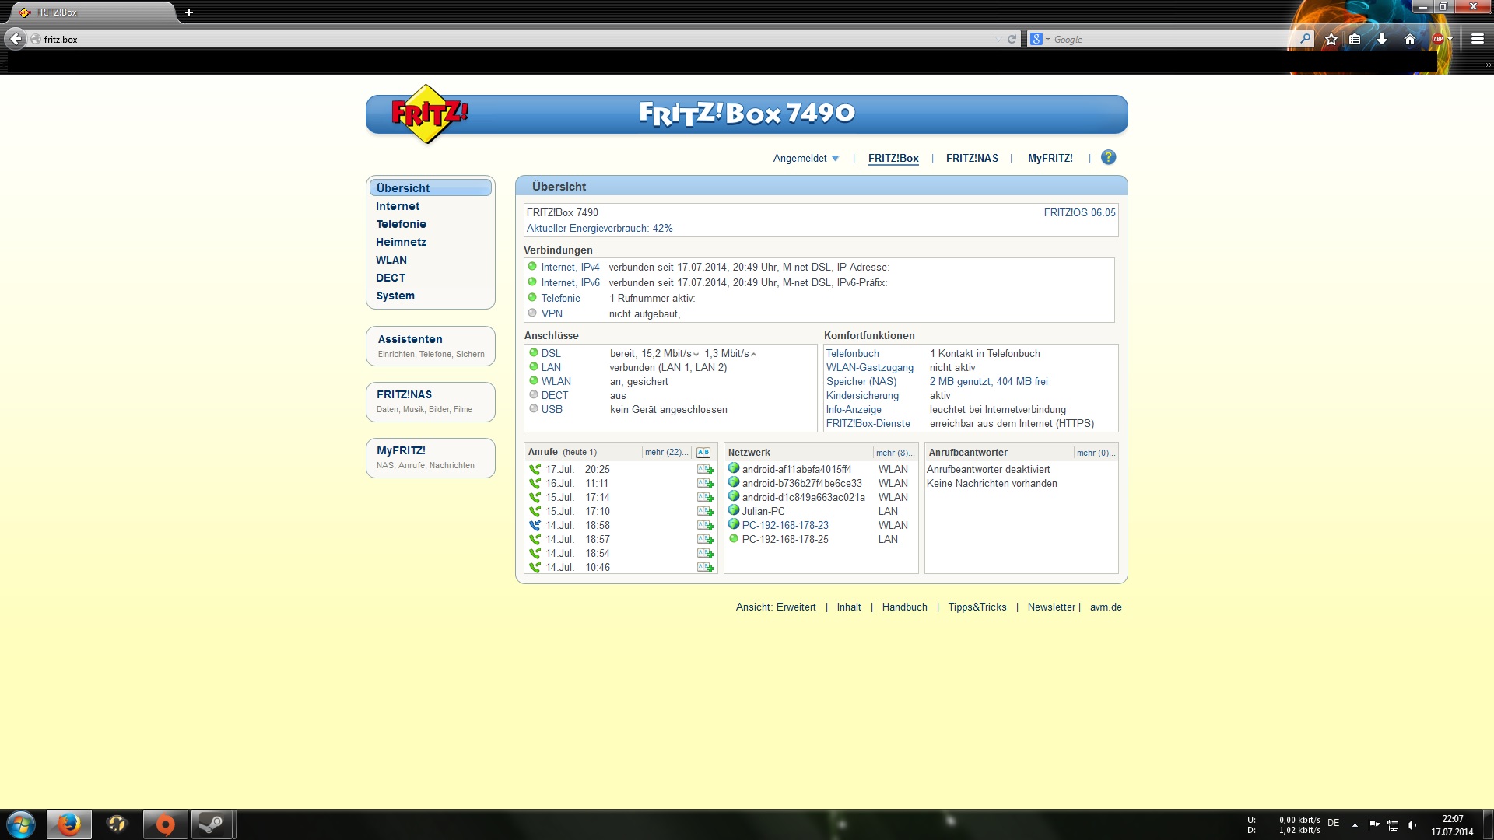Reload the fritz.box page
This screenshot has height=840, width=1494.
click(x=1012, y=40)
